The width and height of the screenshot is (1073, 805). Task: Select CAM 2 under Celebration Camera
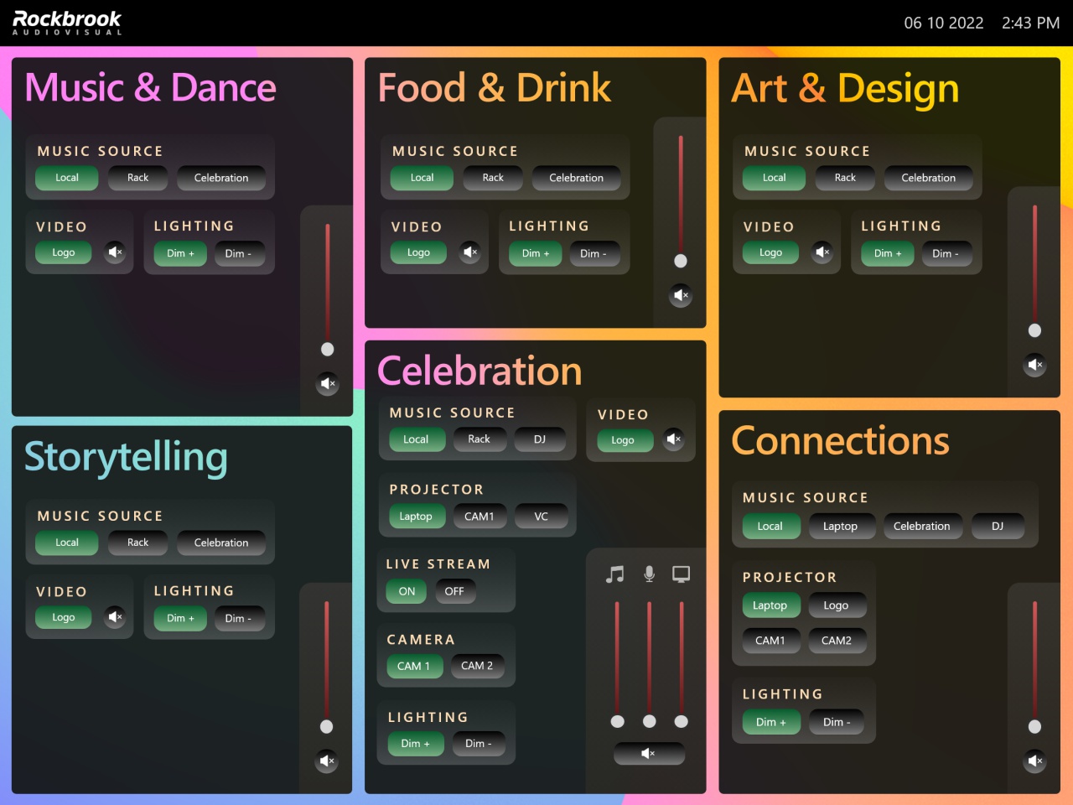pos(477,666)
